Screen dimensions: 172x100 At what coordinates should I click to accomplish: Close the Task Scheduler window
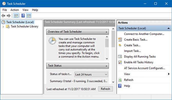[166, 4]
